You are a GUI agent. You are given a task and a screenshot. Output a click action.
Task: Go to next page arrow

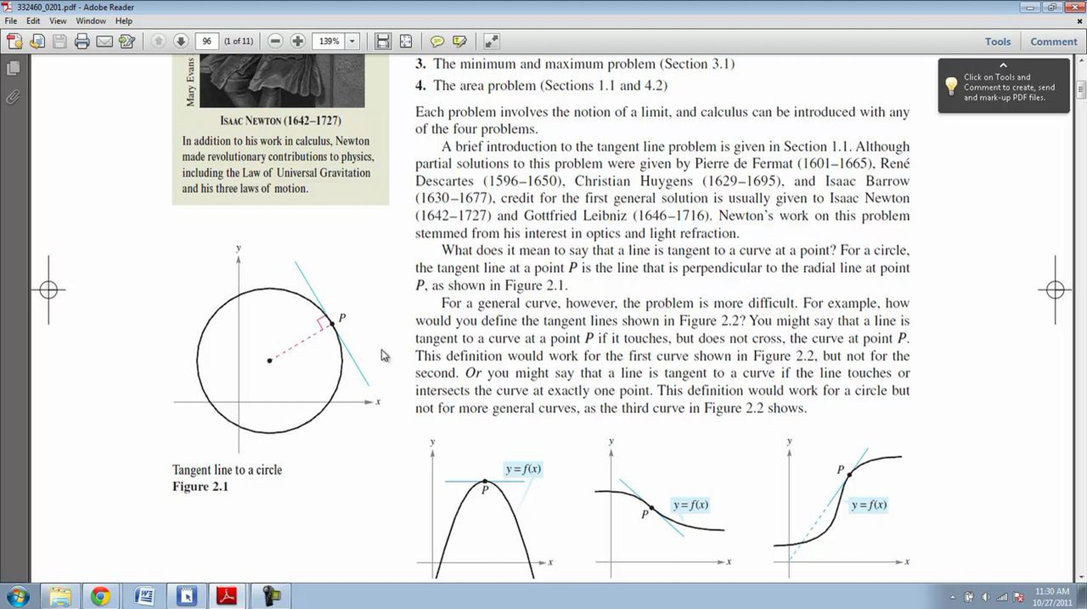coord(181,42)
